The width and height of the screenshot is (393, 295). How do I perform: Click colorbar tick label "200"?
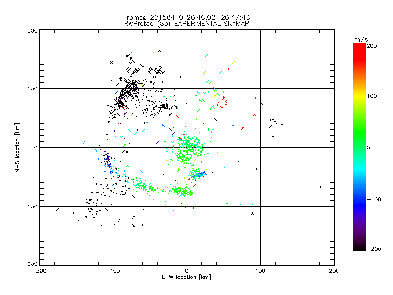[x=372, y=46]
